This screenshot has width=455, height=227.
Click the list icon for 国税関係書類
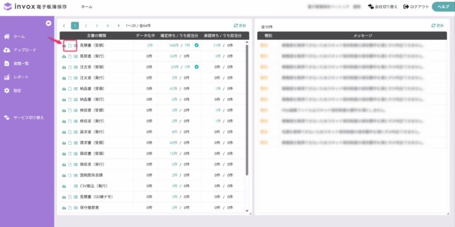click(x=76, y=175)
